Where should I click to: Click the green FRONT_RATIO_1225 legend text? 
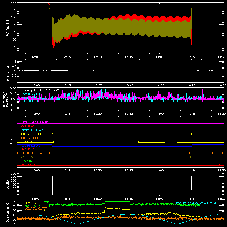37,206
